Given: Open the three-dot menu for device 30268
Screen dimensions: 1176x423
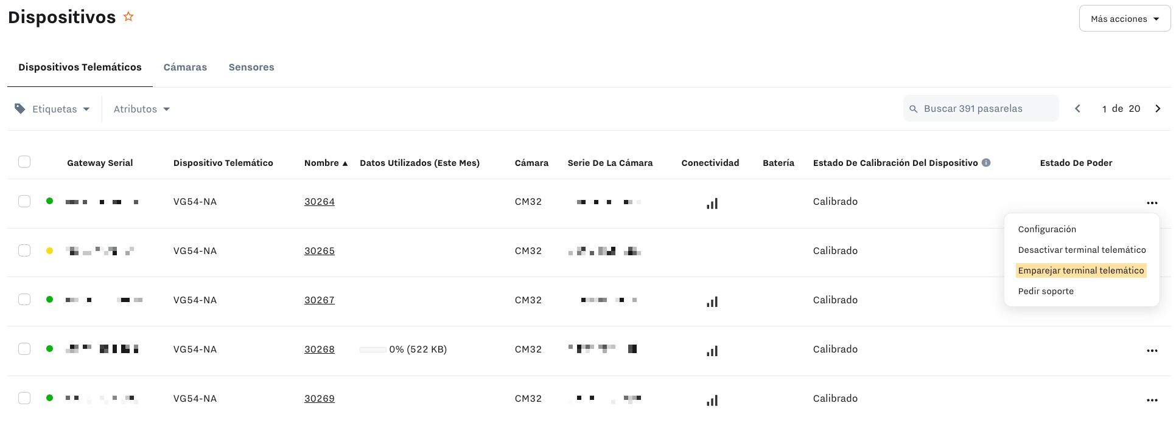Looking at the screenshot, I should [1152, 351].
